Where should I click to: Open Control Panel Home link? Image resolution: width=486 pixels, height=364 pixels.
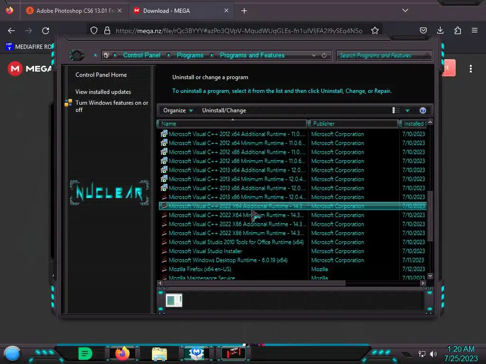click(101, 74)
